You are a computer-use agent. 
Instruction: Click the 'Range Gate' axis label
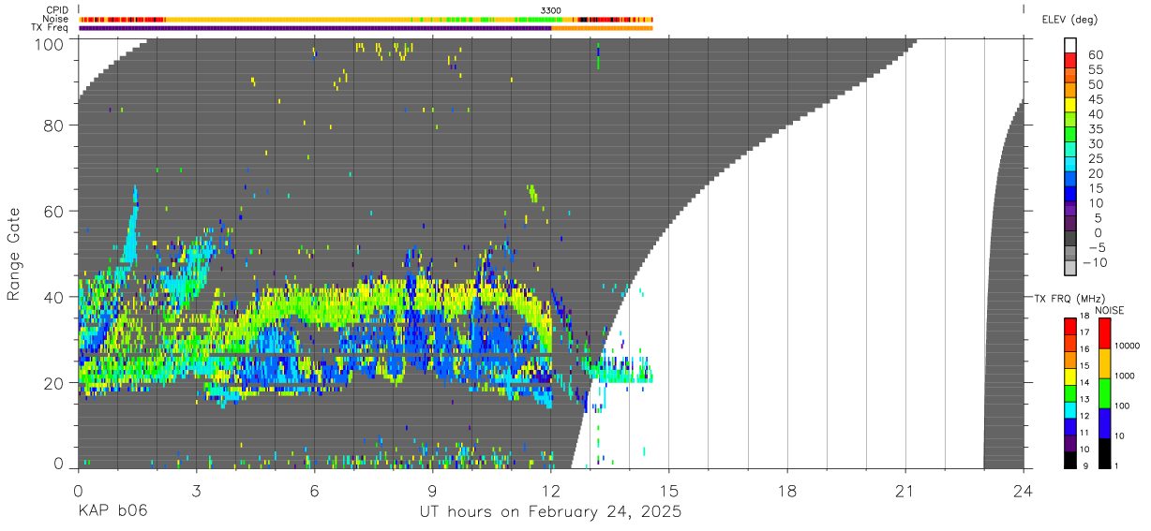14,253
